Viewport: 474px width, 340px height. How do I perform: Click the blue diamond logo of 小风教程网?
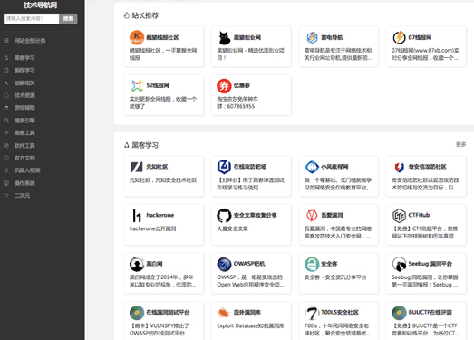(x=312, y=167)
